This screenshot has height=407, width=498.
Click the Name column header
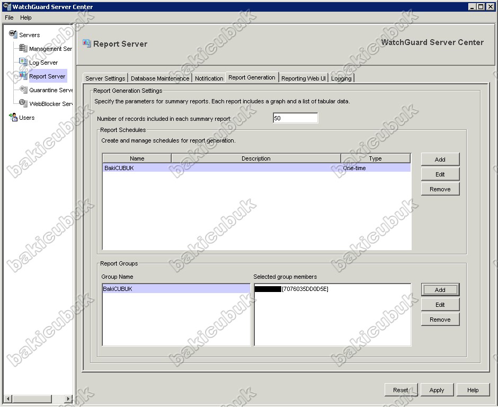click(x=137, y=158)
